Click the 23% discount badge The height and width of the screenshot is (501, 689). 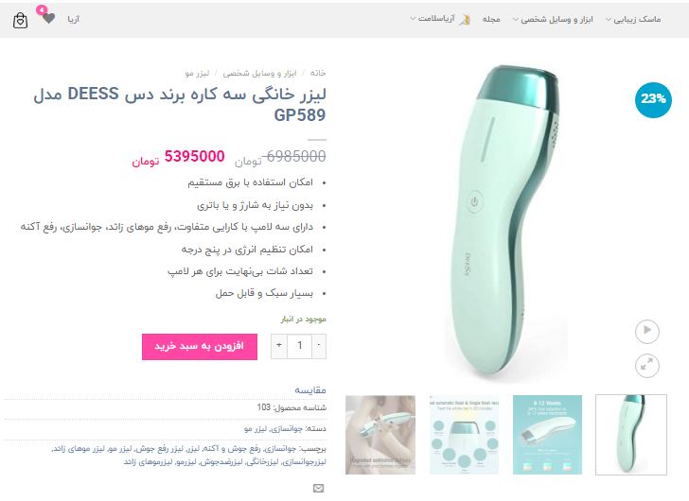pyautogui.click(x=653, y=99)
